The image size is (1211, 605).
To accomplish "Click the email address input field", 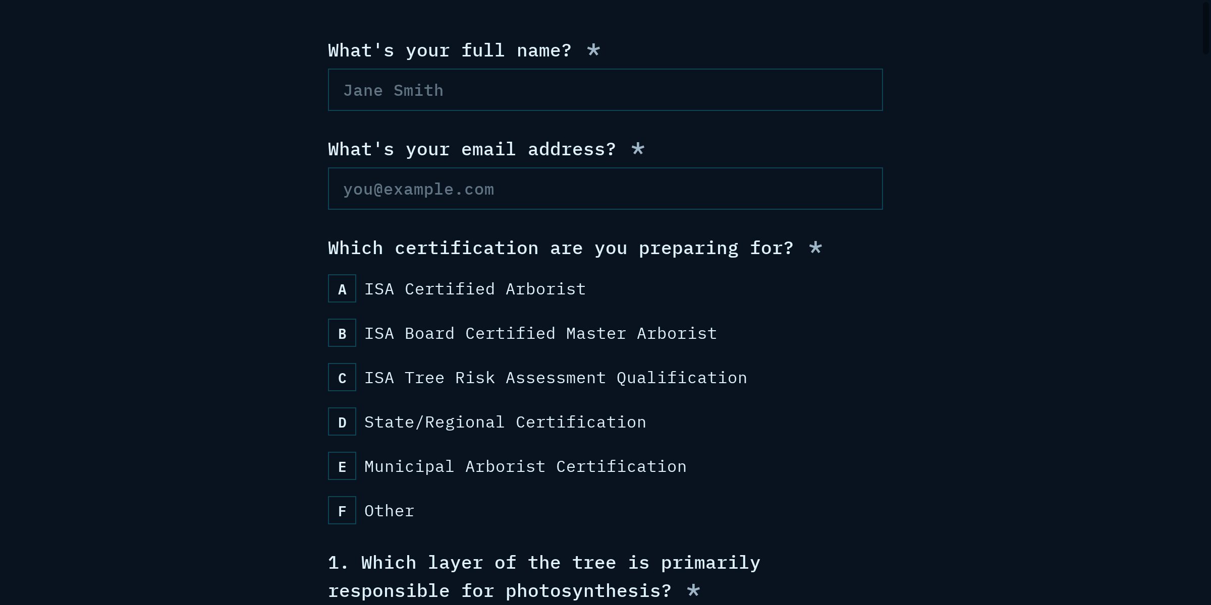I will click(605, 189).
